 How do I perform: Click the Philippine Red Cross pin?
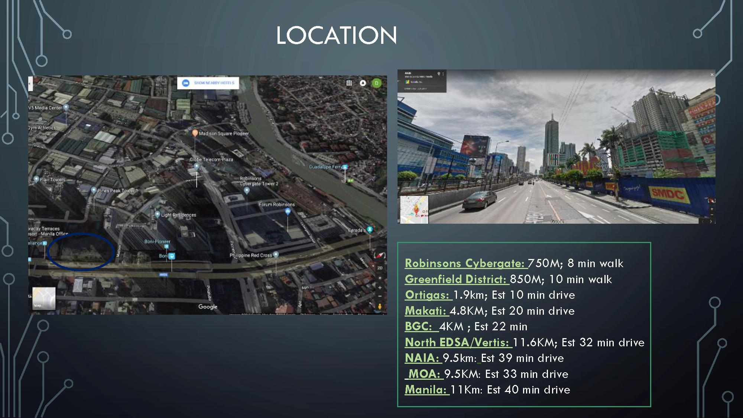(276, 255)
